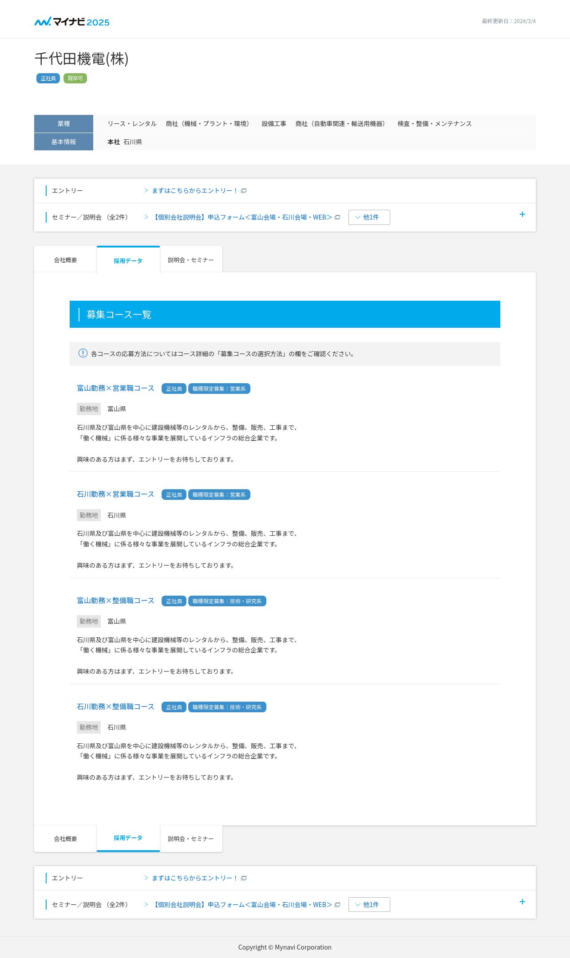Click external-window icon beside bottom entry link
Viewport: 570px width, 958px height.
(x=244, y=878)
